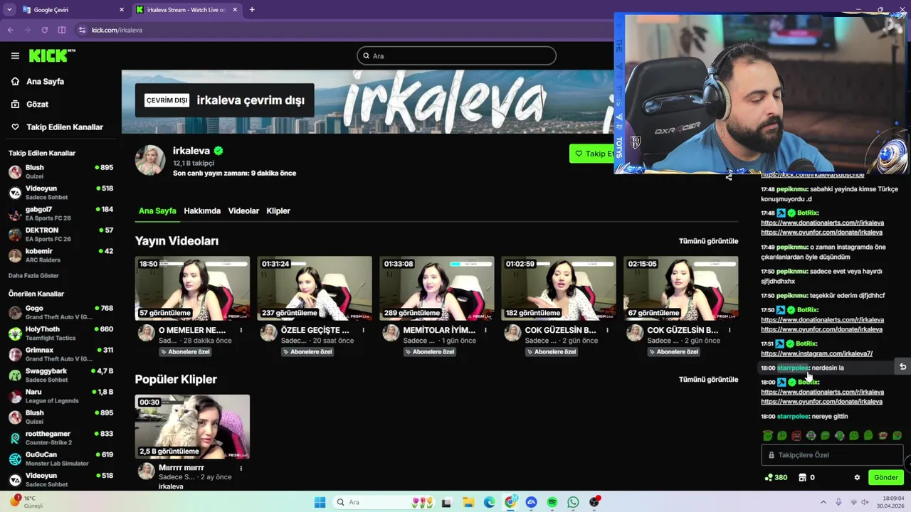Open options menu for ÖZELE GEÇİŞTE video
Viewport: 911px width, 512px height.
[364, 330]
